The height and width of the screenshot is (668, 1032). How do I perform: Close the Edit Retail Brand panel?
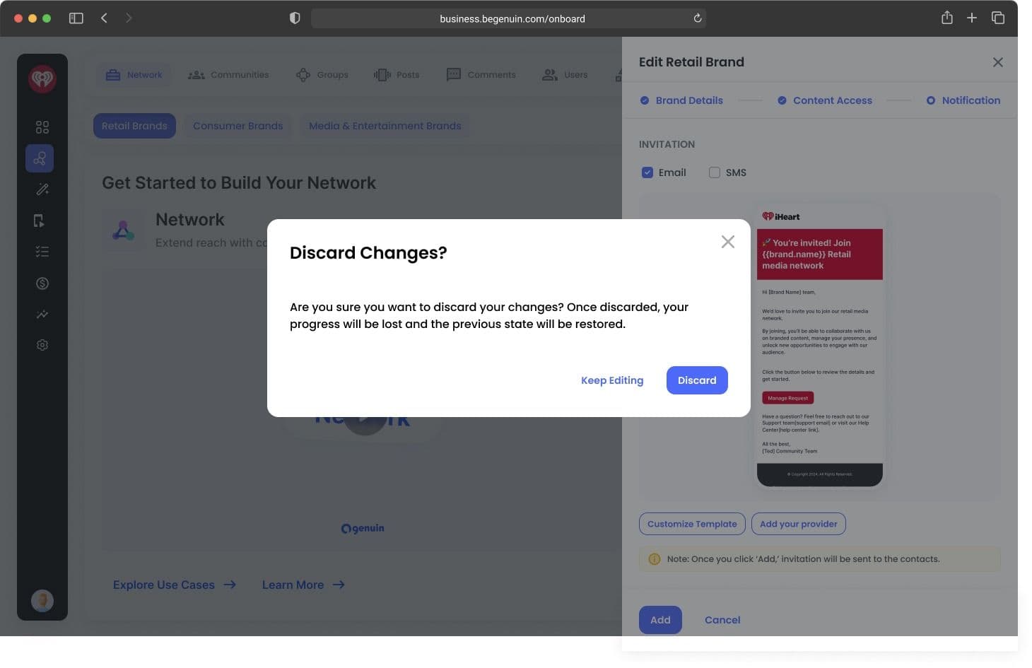(x=997, y=62)
